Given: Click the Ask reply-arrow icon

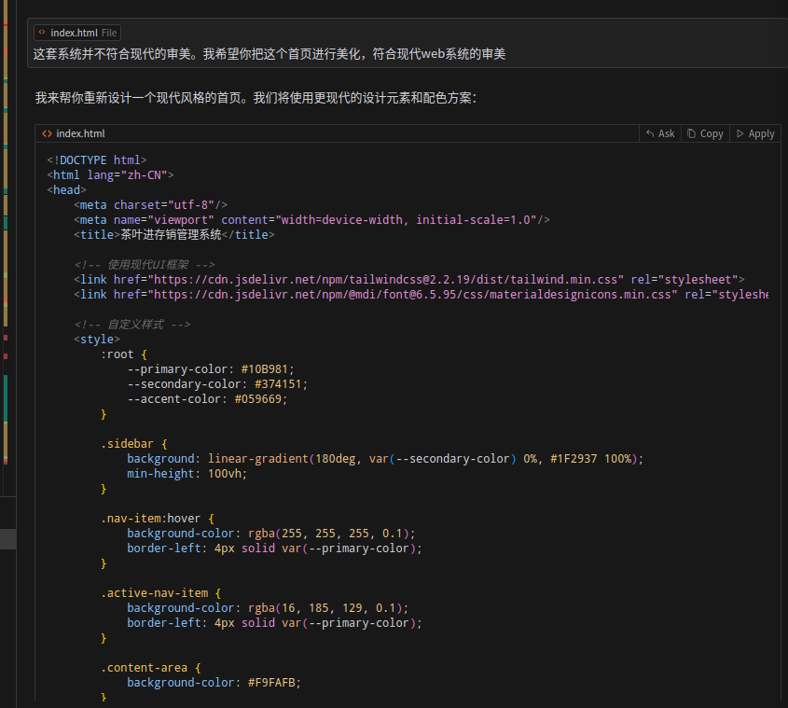Looking at the screenshot, I should [x=650, y=133].
